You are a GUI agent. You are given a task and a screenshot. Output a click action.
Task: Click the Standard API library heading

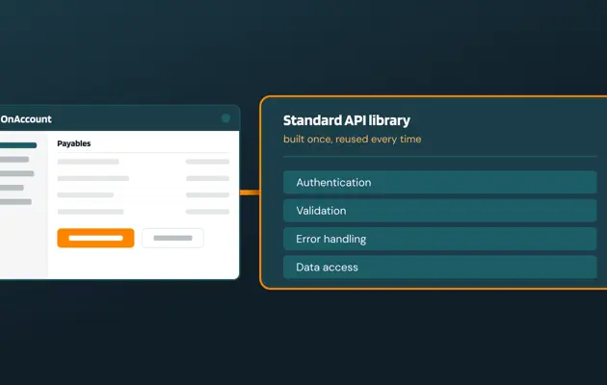coord(347,120)
